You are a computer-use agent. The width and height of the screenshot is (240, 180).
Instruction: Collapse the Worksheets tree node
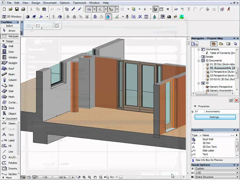pyautogui.click(x=199, y=49)
